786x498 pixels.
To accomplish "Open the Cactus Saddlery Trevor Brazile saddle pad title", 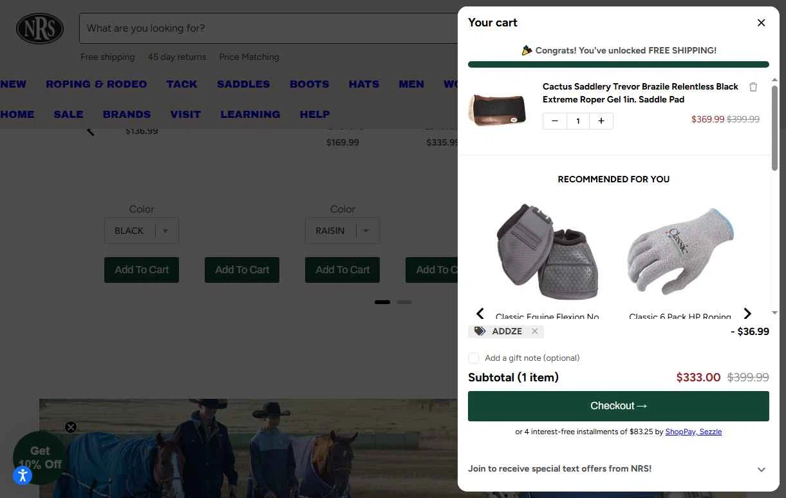I will (641, 93).
